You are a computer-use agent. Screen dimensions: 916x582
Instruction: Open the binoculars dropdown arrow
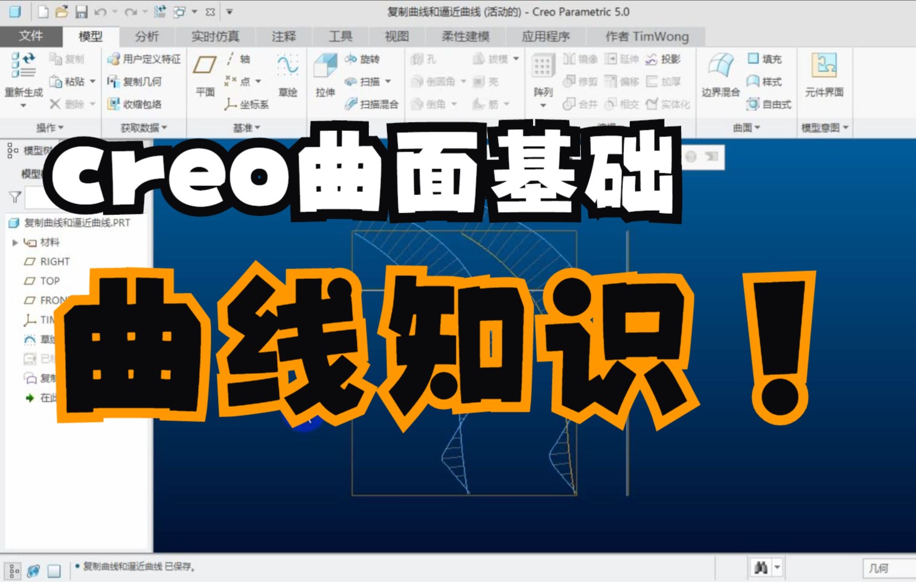coord(777,568)
